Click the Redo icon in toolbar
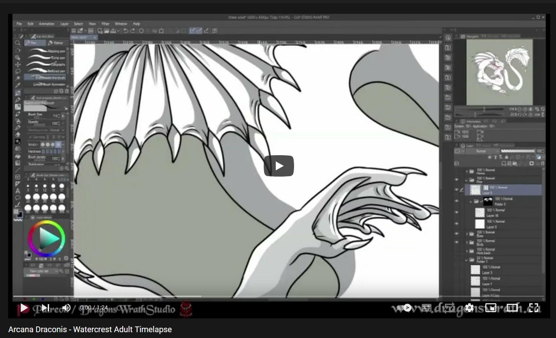This screenshot has height=338, width=556. point(133,31)
